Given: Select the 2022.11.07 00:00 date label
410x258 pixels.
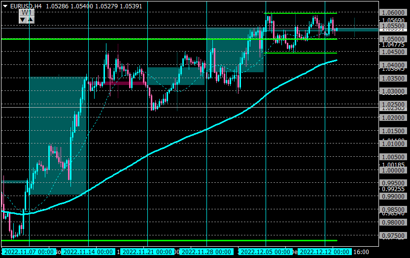Looking at the screenshot, I should 29,252.
